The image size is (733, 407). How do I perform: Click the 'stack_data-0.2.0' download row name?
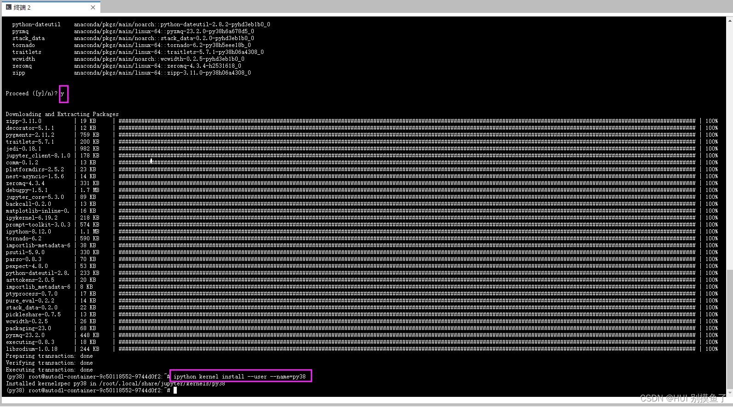coord(32,308)
